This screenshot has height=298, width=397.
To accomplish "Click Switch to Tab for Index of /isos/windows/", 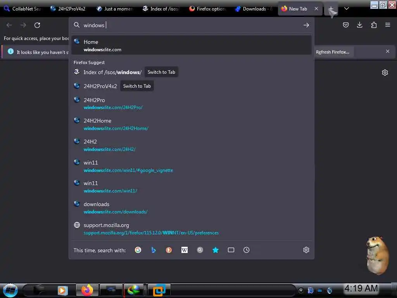I will pos(161,72).
